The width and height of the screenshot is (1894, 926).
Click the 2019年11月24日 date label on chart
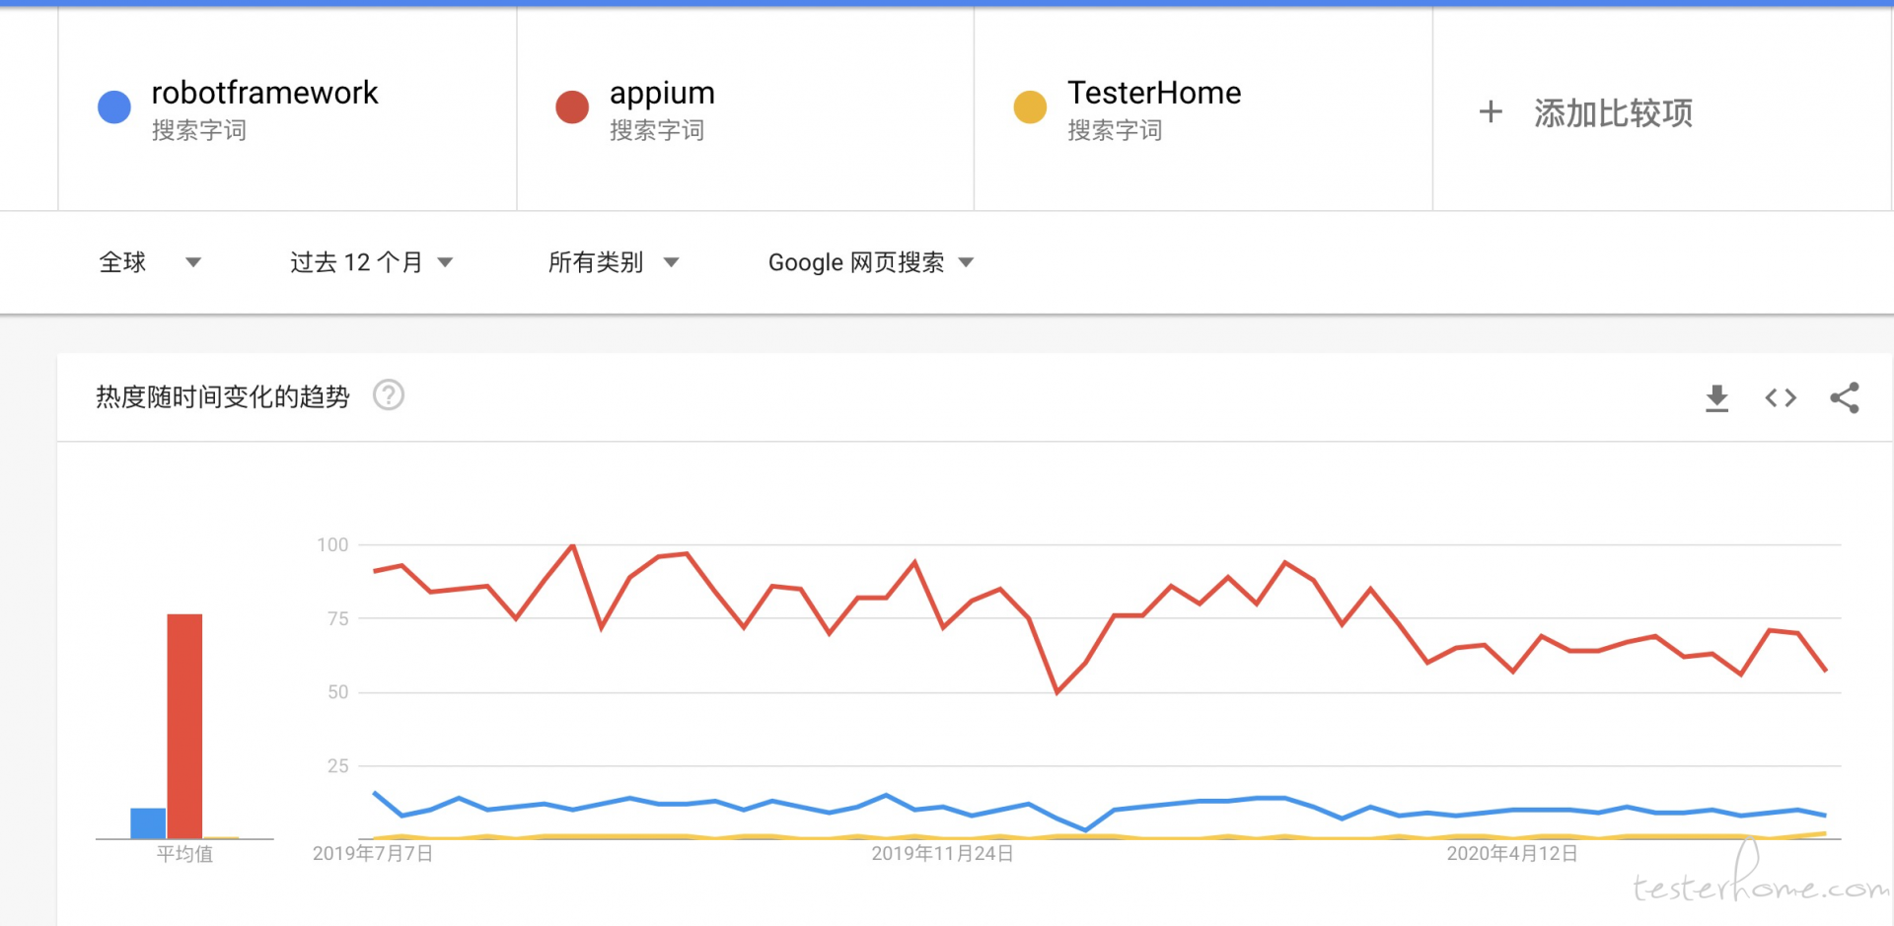pyautogui.click(x=942, y=853)
